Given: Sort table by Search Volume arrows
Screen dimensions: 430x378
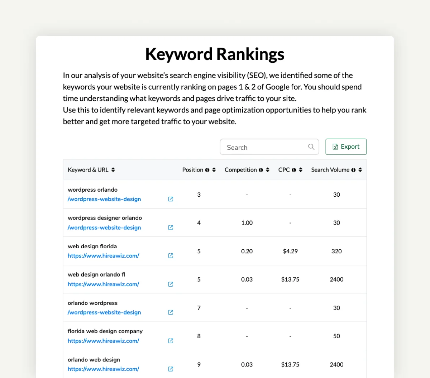Looking at the screenshot, I should click(360, 170).
